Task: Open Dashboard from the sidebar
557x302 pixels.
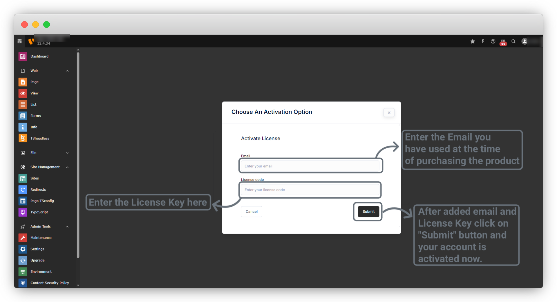Action: [x=39, y=56]
